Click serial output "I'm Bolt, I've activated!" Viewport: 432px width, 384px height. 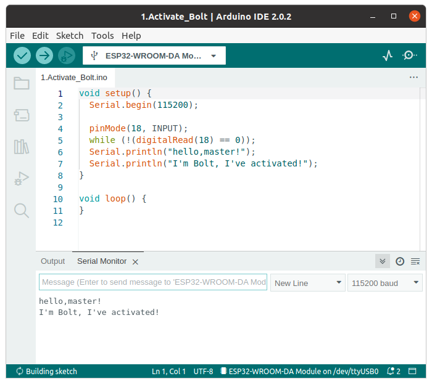(x=99, y=313)
